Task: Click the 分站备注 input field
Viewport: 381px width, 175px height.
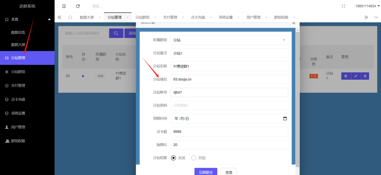Action: point(229,53)
